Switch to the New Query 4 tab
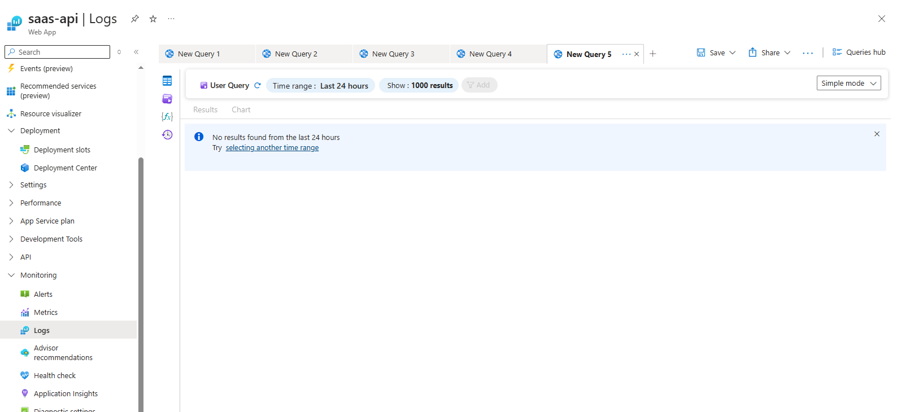Viewport: 897px width, 412px height. tap(498, 54)
